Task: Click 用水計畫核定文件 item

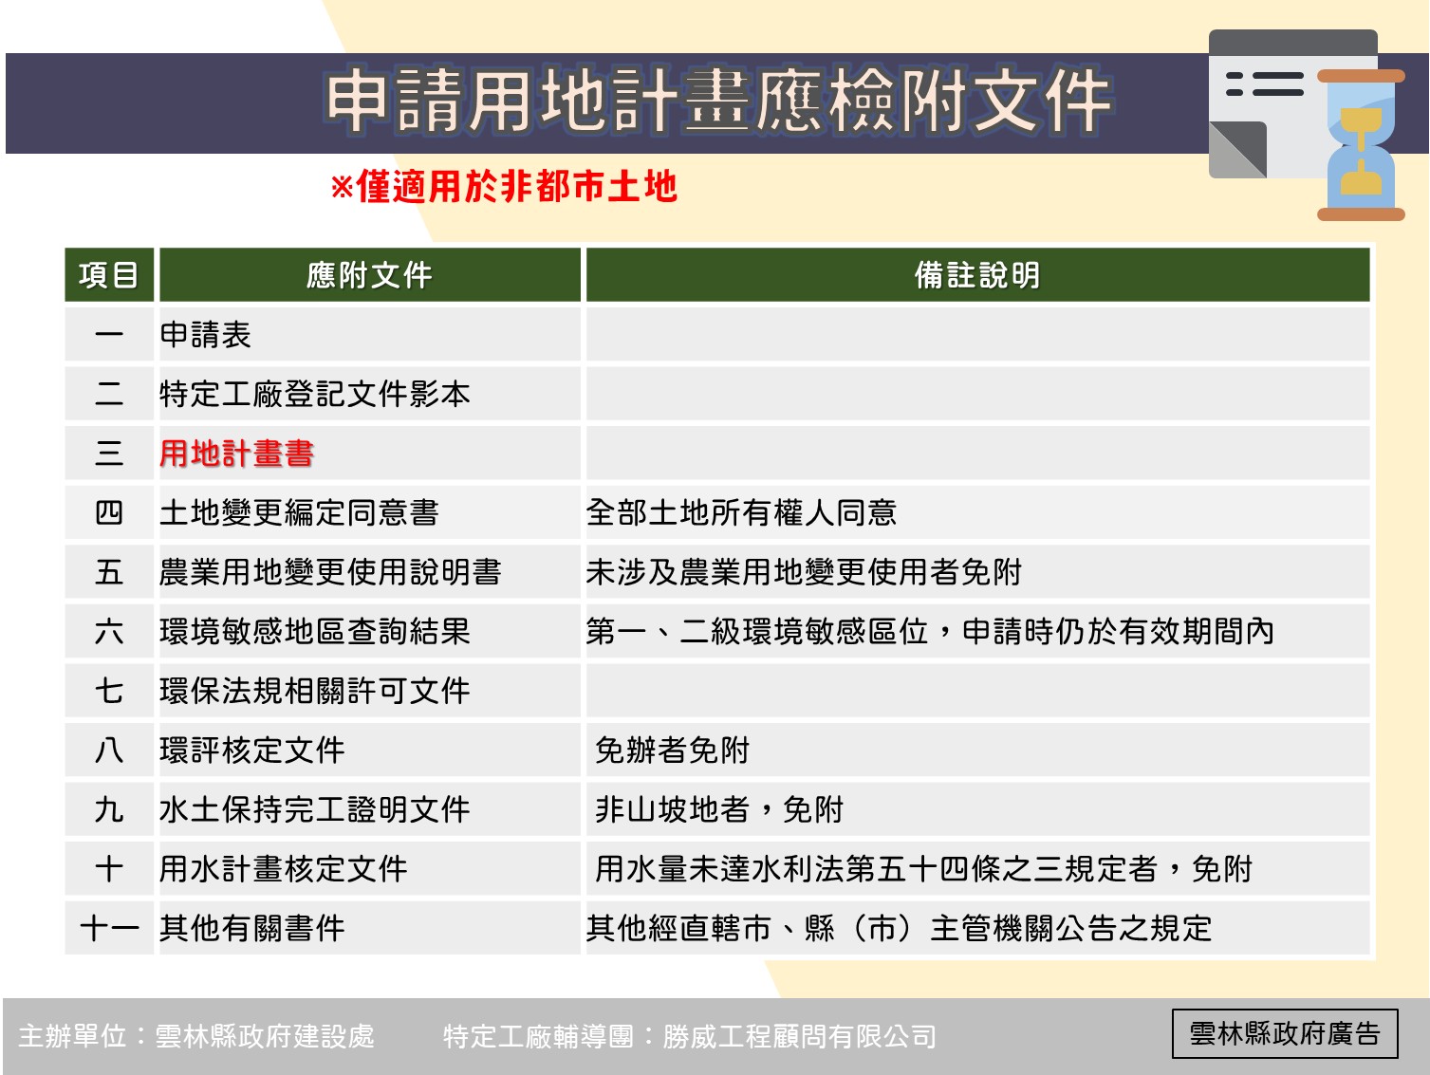Action: [x=283, y=869]
